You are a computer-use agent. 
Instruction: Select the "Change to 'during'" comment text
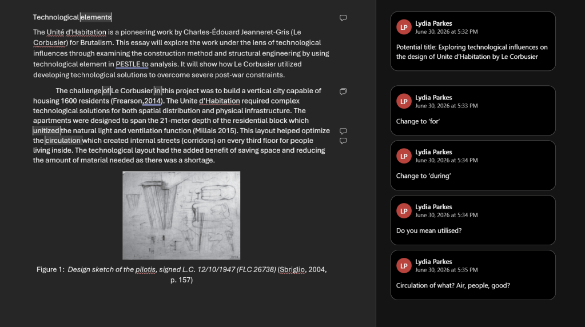pos(424,176)
